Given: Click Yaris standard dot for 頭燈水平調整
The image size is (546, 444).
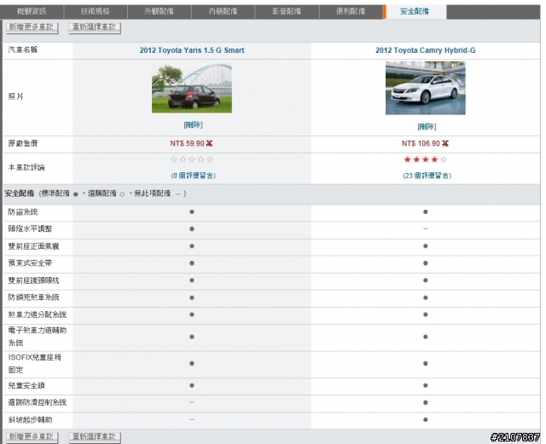Looking at the screenshot, I should tap(192, 229).
